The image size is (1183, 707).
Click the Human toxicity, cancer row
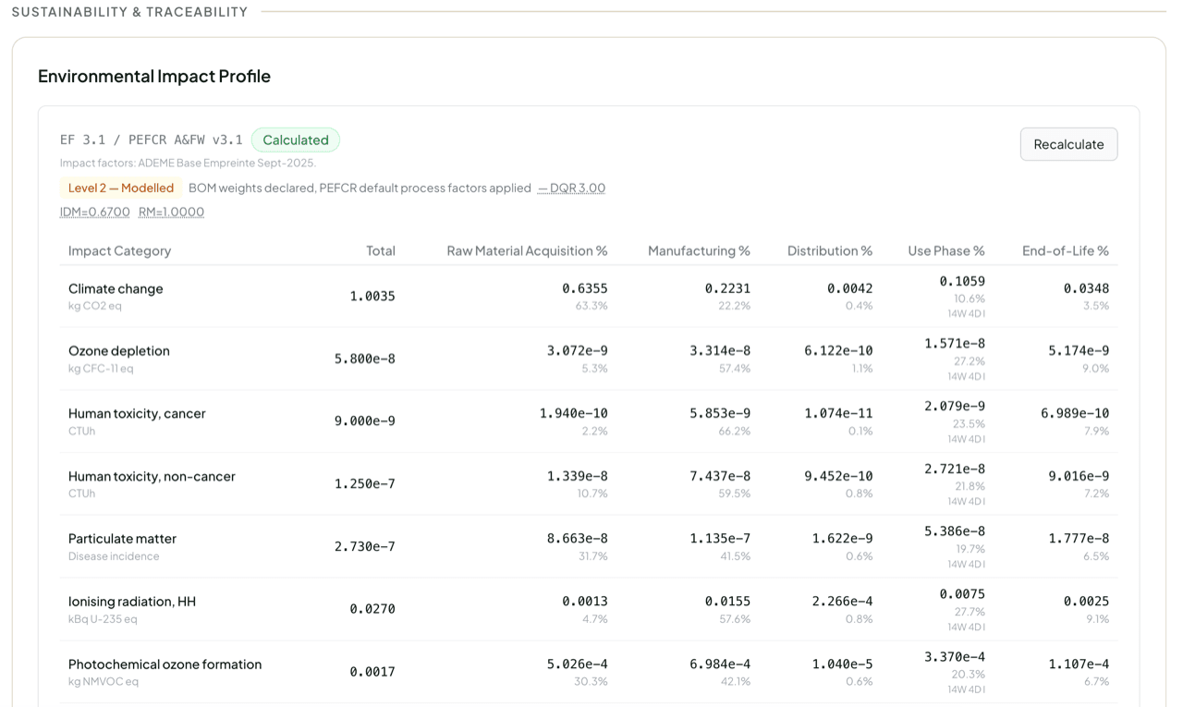589,421
